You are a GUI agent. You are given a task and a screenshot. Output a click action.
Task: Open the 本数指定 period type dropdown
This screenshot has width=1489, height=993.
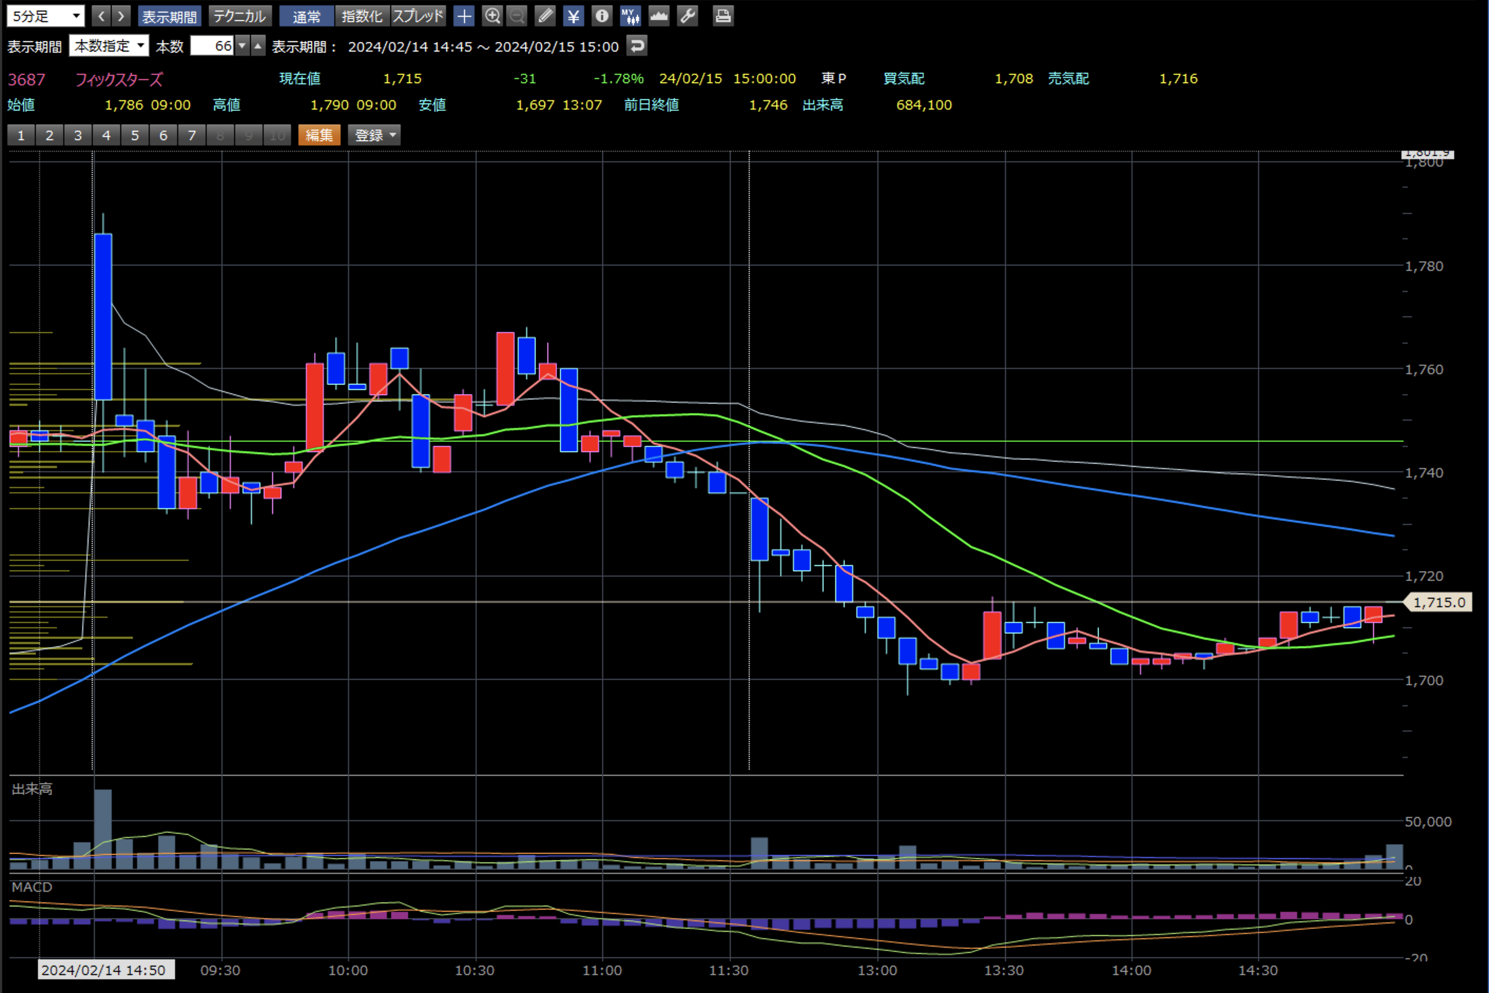point(109,46)
